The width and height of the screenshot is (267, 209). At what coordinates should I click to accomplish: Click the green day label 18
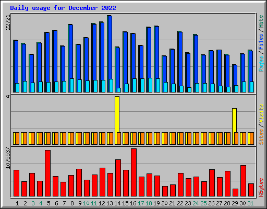pyautogui.click(x=149, y=203)
